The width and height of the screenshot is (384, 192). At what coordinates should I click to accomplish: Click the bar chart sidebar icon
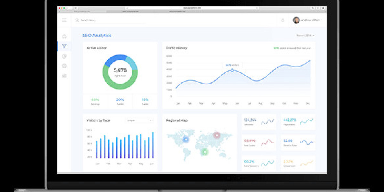click(x=64, y=76)
